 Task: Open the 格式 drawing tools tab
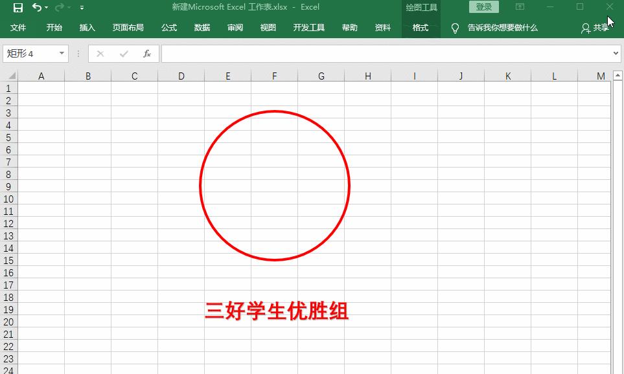click(421, 28)
